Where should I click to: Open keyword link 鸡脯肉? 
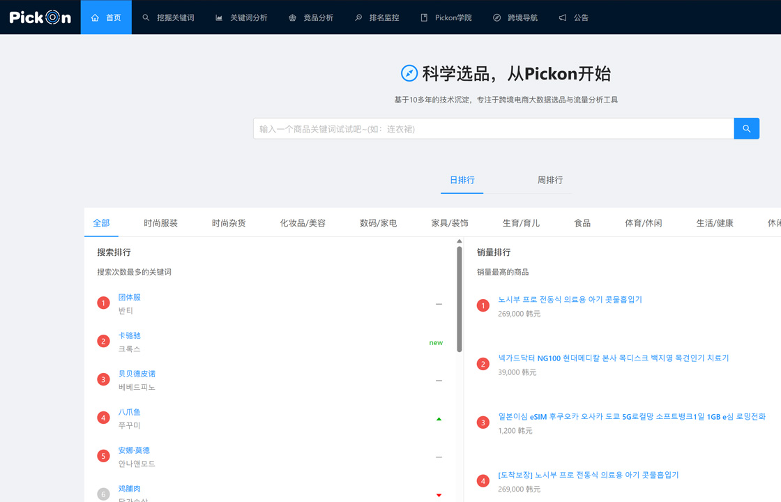pos(130,489)
